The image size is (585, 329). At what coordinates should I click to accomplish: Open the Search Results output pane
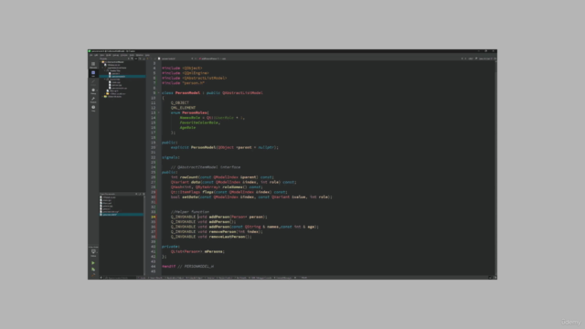pos(155,278)
